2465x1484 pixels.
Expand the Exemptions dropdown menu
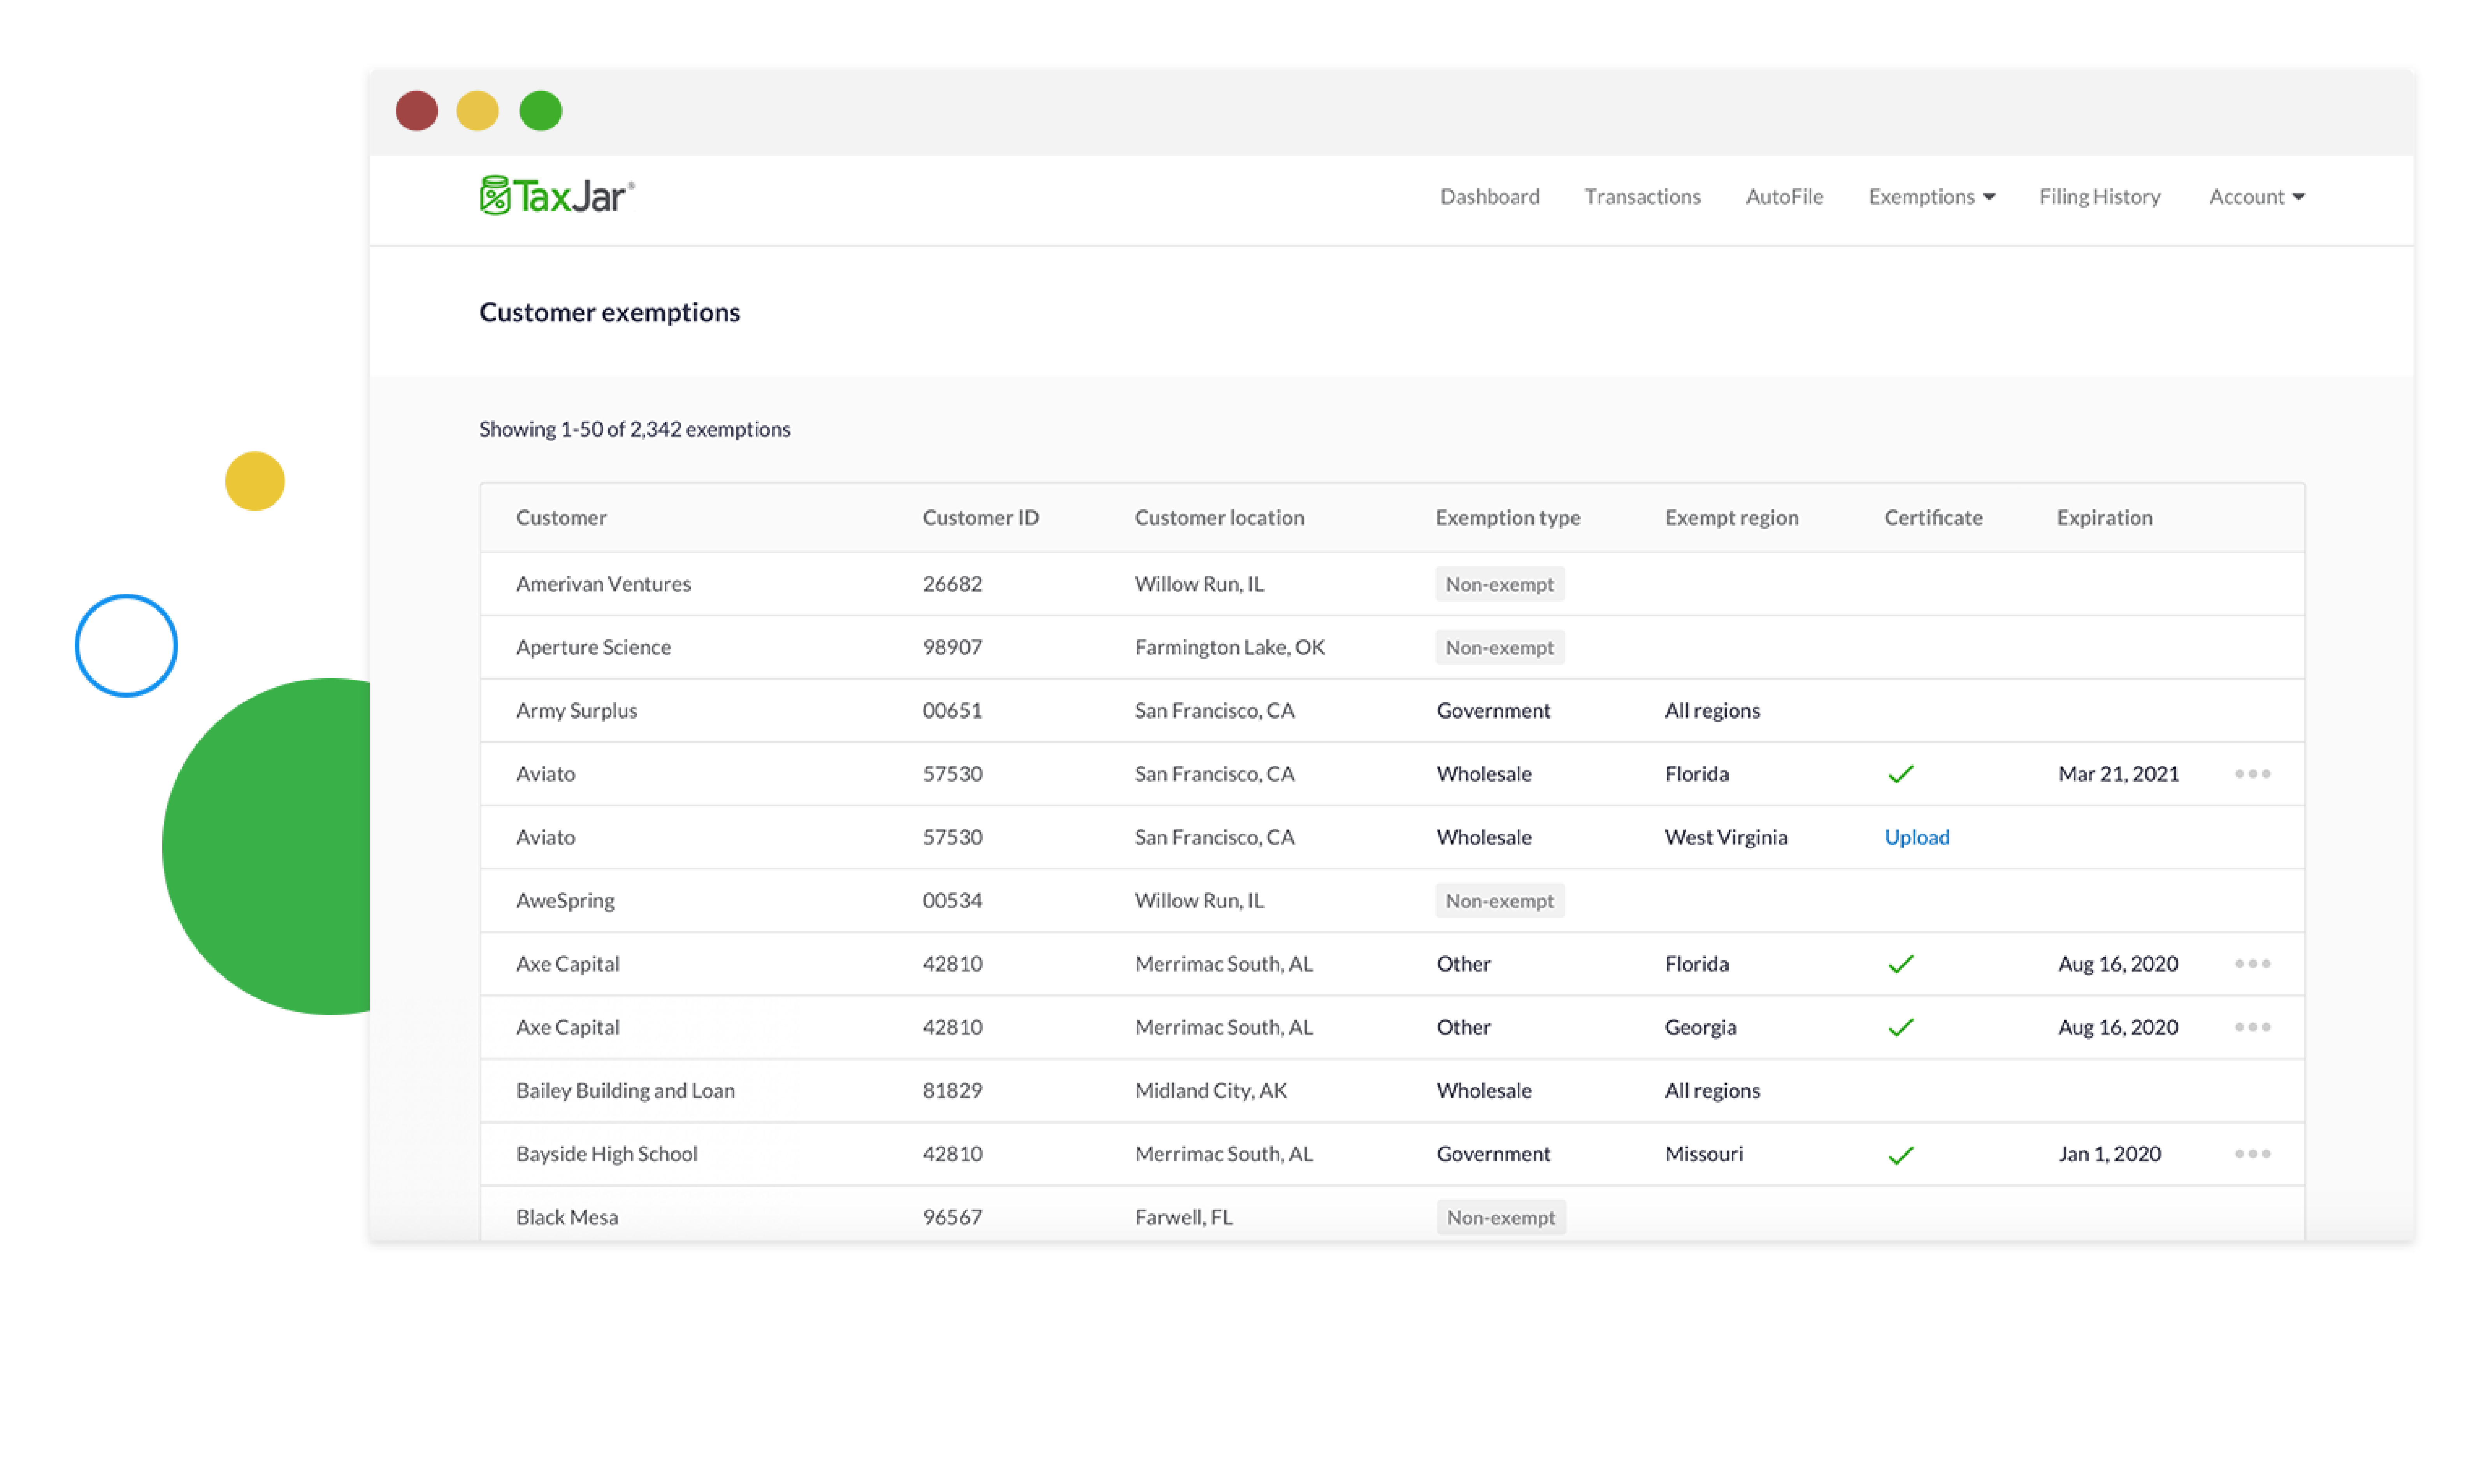pos(1931,196)
